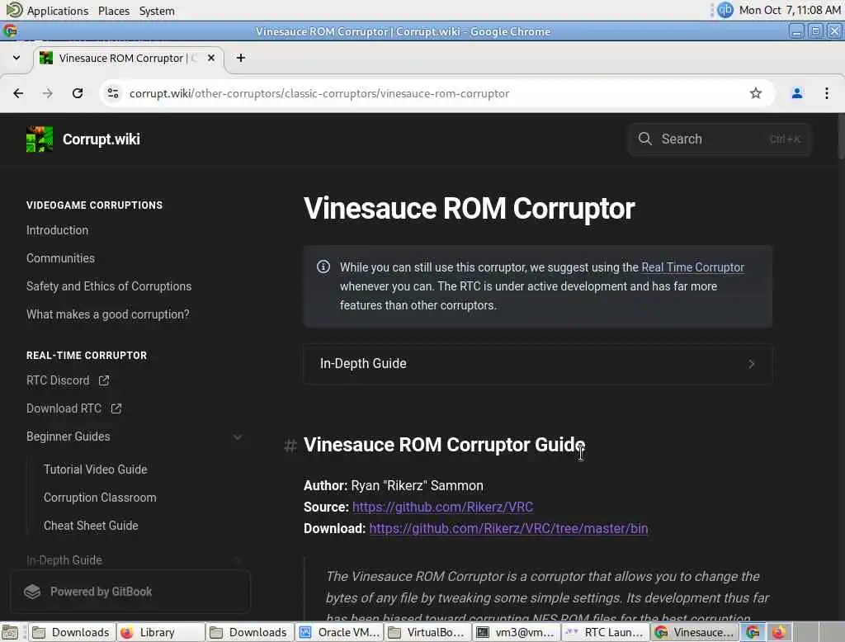845x642 pixels.
Task: Open the system tray network icon
Action: coord(725,10)
